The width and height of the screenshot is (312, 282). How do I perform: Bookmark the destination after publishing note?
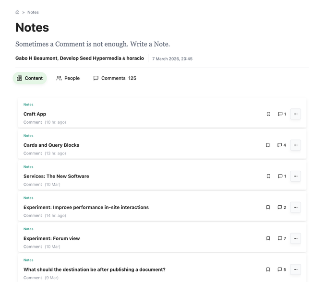point(268,270)
